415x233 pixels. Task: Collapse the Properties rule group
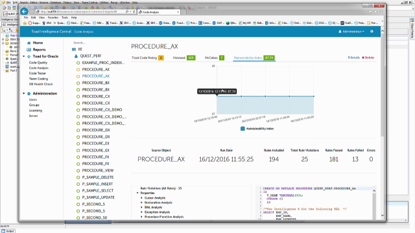pos(137,193)
